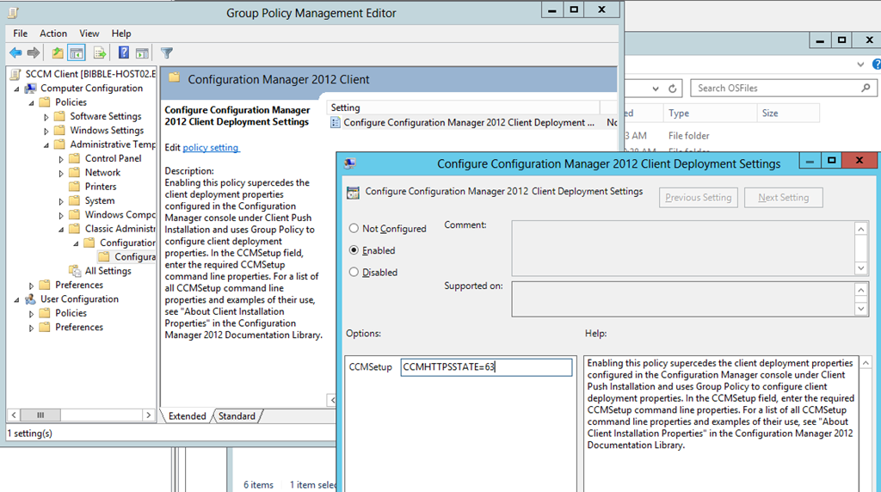Select the Disabled radio button
The image size is (881, 492).
(354, 272)
